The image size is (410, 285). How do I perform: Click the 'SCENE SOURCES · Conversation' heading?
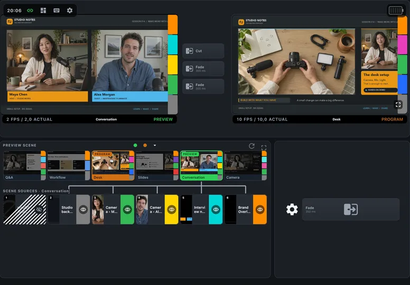tap(35, 191)
